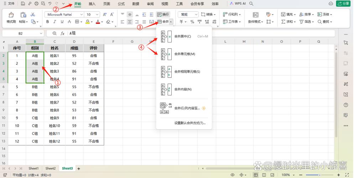
Task: Toggle align left horizontal alignment
Action: (123, 22)
